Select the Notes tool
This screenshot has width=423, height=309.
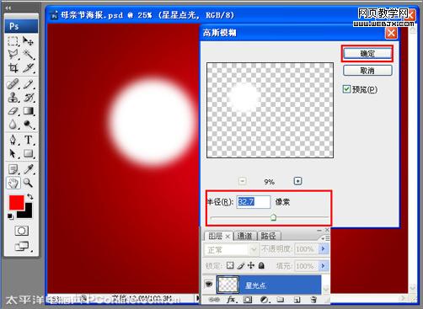tap(13, 169)
